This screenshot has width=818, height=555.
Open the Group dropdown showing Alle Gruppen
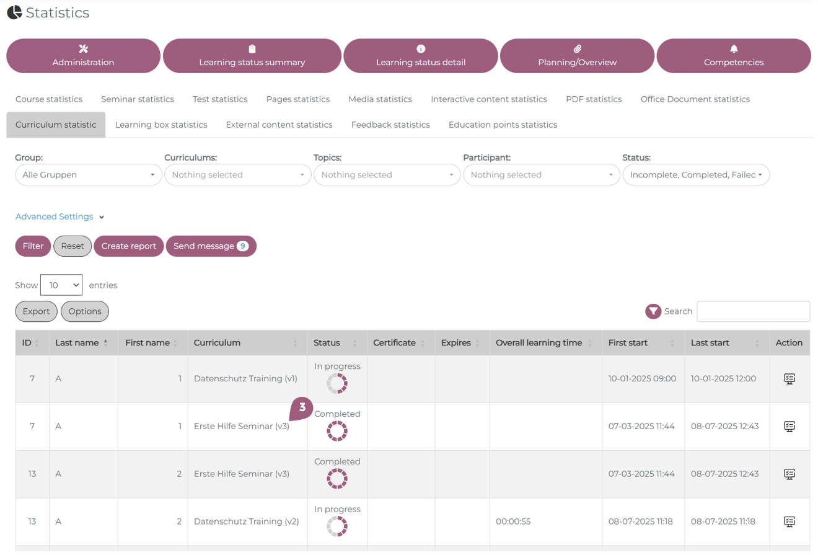click(88, 175)
